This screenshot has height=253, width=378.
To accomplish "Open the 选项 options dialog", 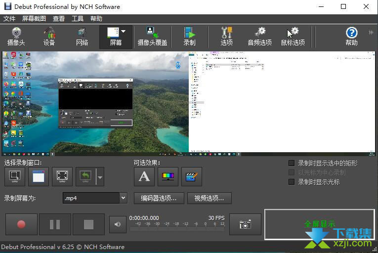I will pyautogui.click(x=226, y=37).
